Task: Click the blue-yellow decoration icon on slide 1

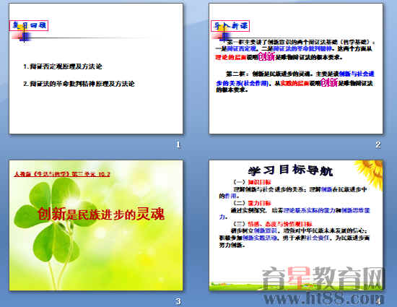Action: coord(22,35)
